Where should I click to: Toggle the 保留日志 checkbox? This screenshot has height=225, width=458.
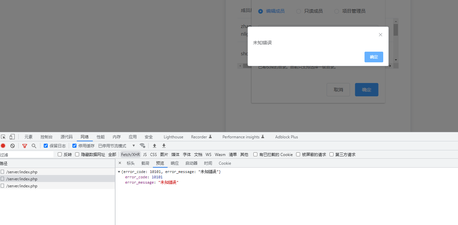pos(46,146)
